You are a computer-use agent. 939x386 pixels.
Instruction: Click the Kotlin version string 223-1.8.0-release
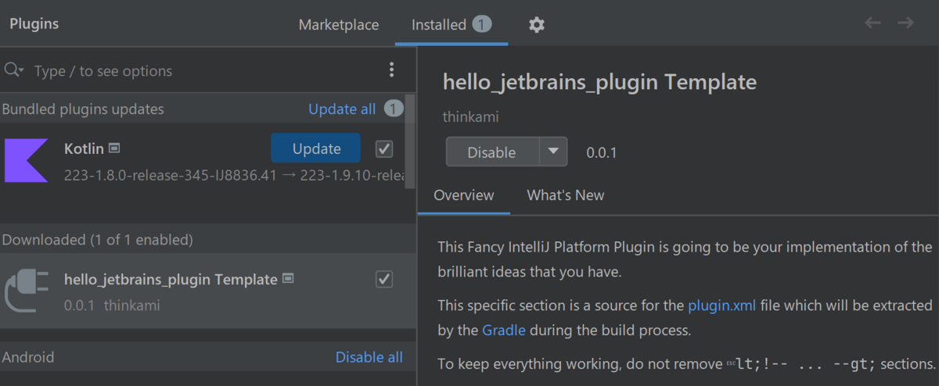click(x=171, y=175)
